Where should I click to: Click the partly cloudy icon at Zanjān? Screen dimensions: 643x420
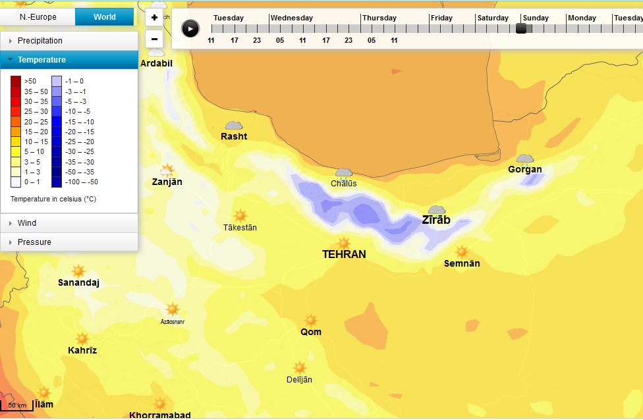pos(167,170)
